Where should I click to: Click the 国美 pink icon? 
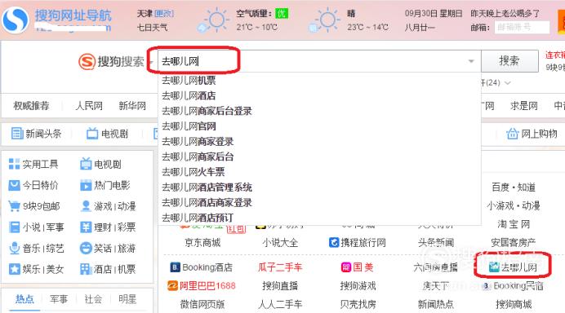coord(346,267)
